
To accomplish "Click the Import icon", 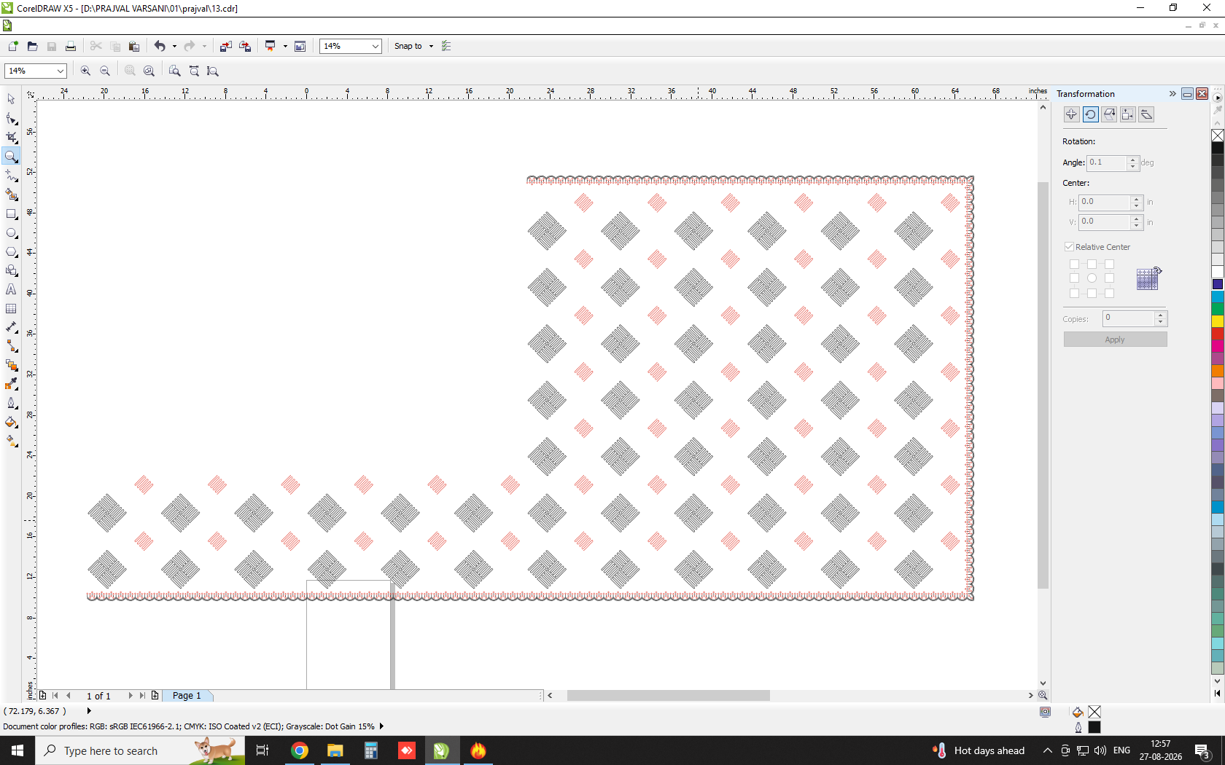I will 226,46.
